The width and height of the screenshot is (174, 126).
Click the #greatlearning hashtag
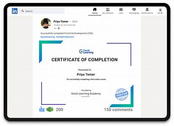pyautogui.click(x=48, y=37)
